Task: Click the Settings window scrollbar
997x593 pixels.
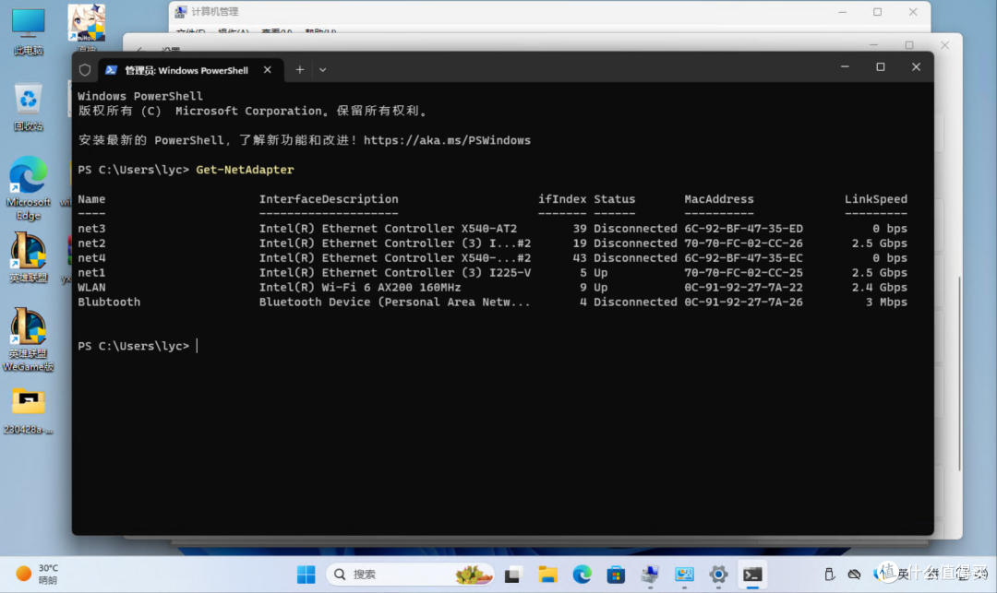Action: (959, 374)
